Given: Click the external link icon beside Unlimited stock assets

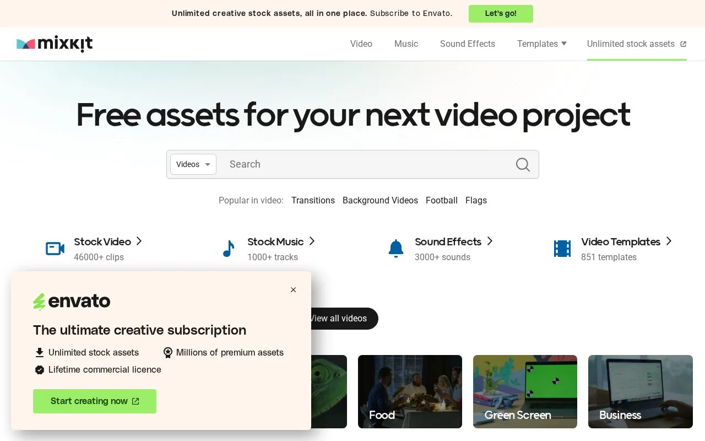Looking at the screenshot, I should click(x=683, y=44).
